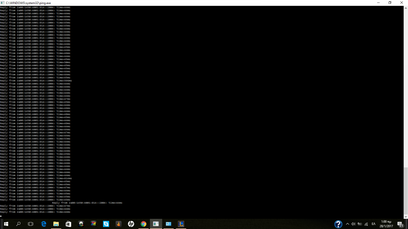
Task: Open the Windows Store taskbar icon
Action: pyautogui.click(x=68, y=224)
